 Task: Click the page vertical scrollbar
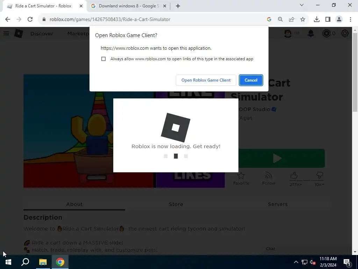pyautogui.click(x=355, y=72)
